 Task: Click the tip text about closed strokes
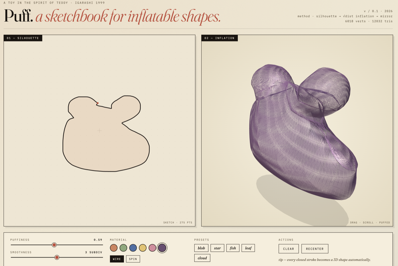(325, 259)
